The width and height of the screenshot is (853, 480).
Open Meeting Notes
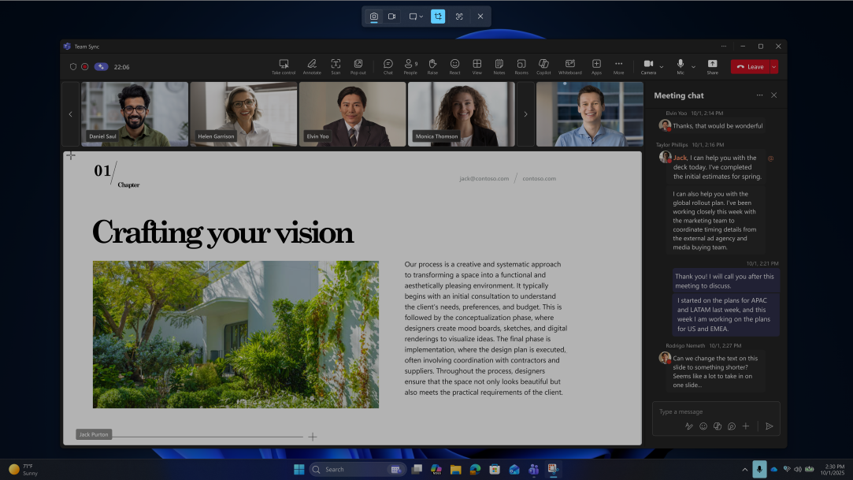tap(499, 63)
